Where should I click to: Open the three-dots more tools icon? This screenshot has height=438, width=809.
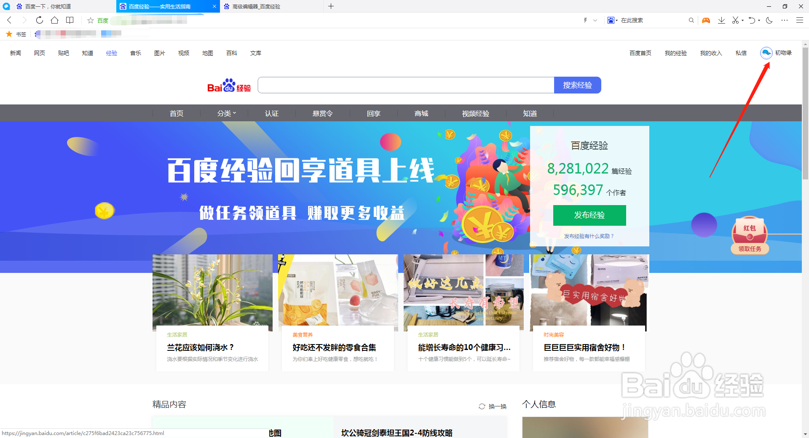785,20
